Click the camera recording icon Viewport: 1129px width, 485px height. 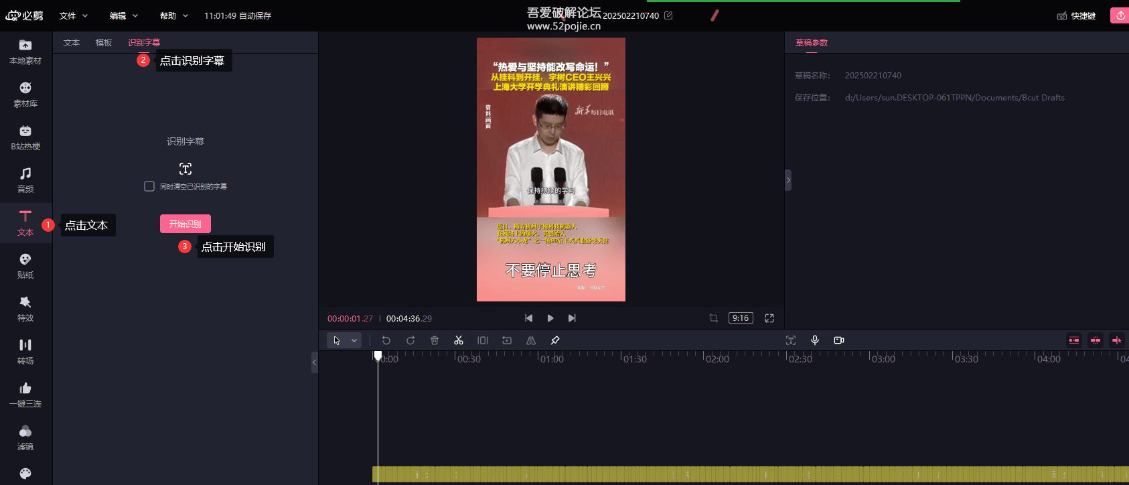(x=839, y=340)
